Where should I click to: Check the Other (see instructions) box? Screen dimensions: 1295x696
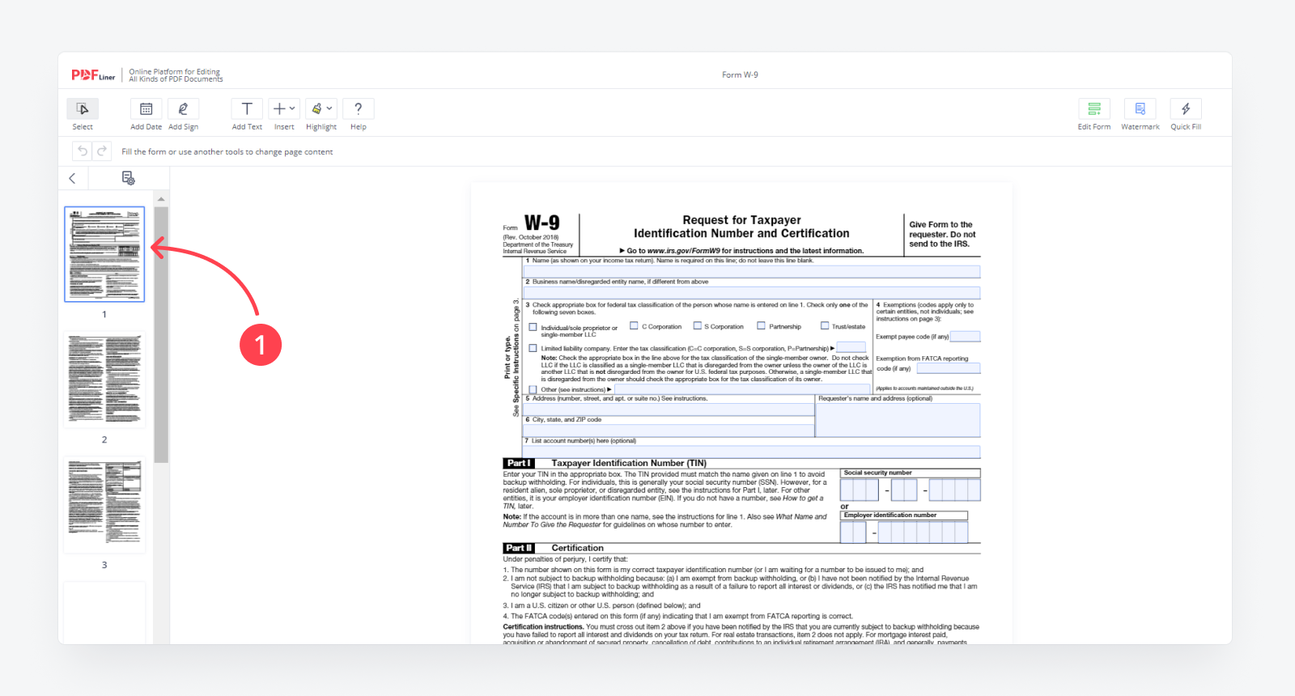click(533, 389)
